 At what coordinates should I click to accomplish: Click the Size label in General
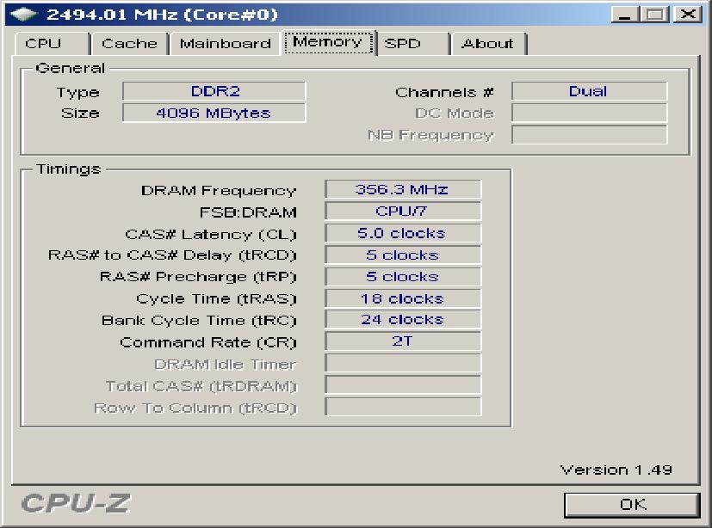[x=80, y=113]
